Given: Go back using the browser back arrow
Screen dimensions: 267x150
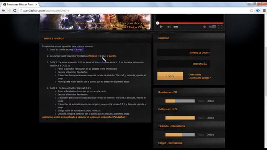Looking at the screenshot, I should click(x=3, y=10).
